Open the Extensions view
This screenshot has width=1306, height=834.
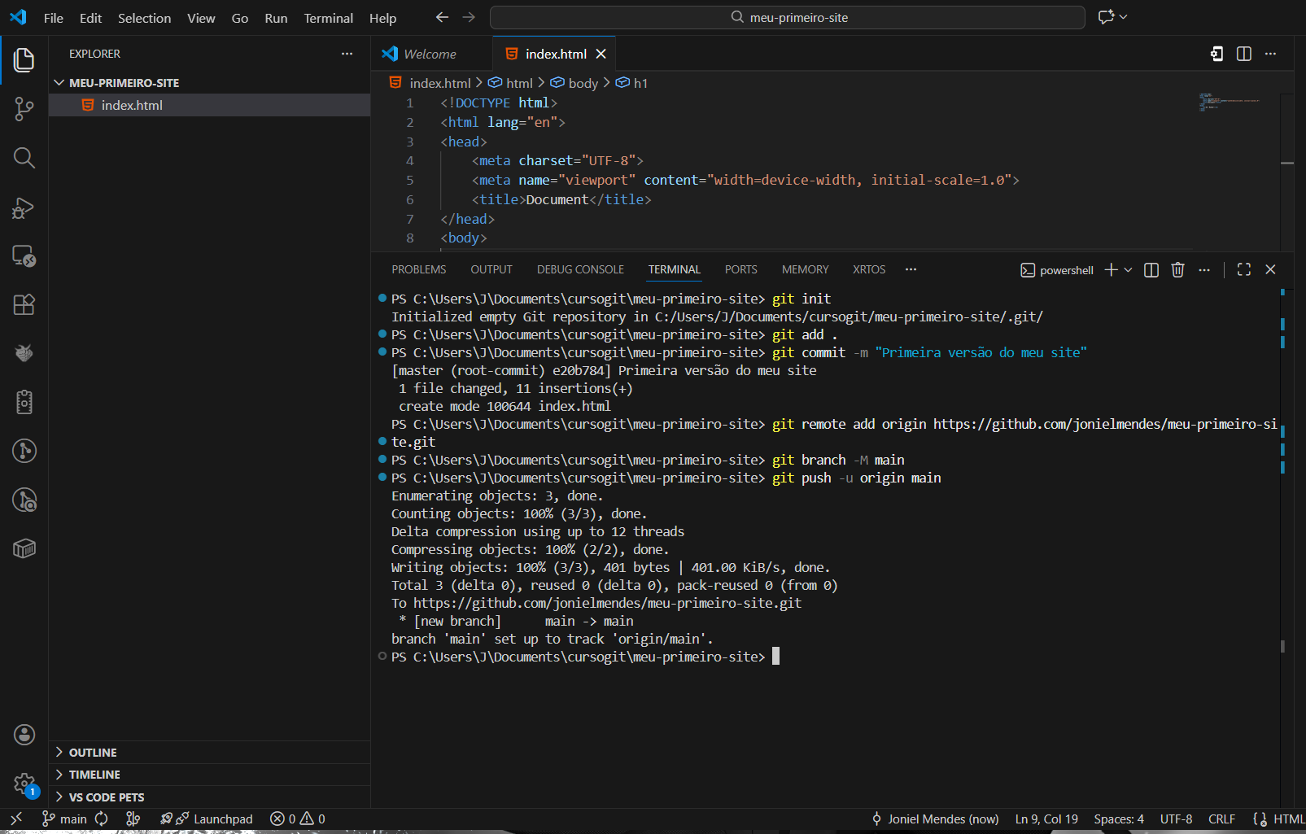pyautogui.click(x=24, y=305)
